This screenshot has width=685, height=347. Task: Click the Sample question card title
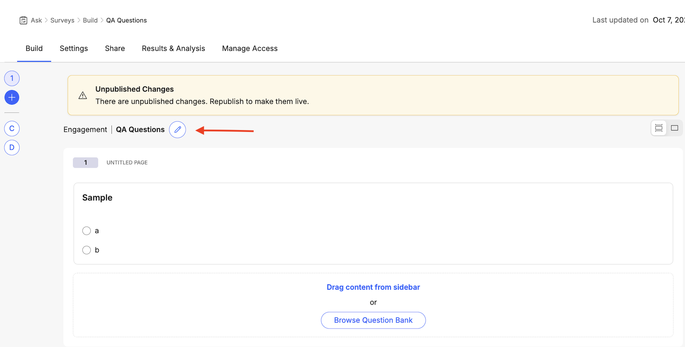[x=97, y=198]
